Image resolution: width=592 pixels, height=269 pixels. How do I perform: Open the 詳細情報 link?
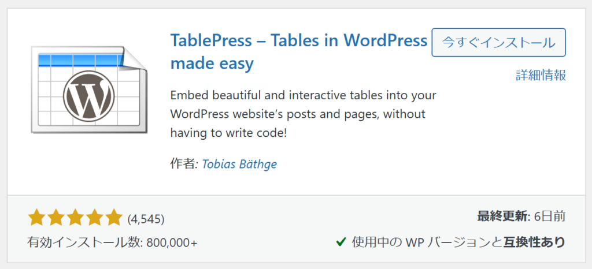[x=541, y=76]
